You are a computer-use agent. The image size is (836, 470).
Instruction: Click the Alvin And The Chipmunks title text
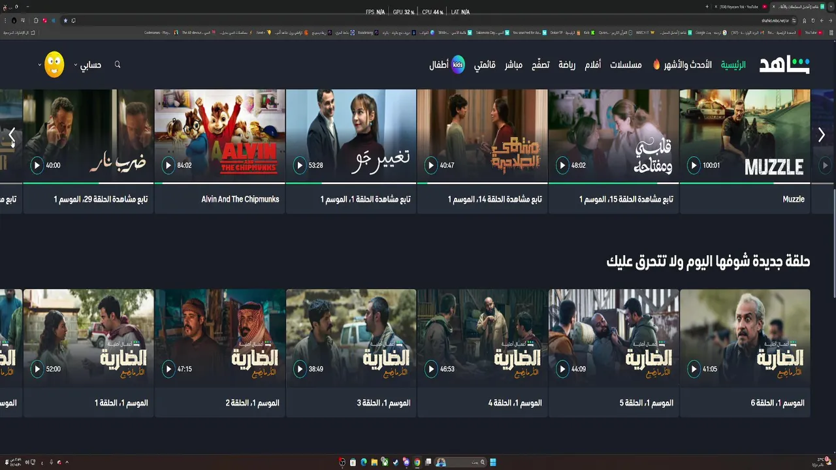(x=240, y=199)
